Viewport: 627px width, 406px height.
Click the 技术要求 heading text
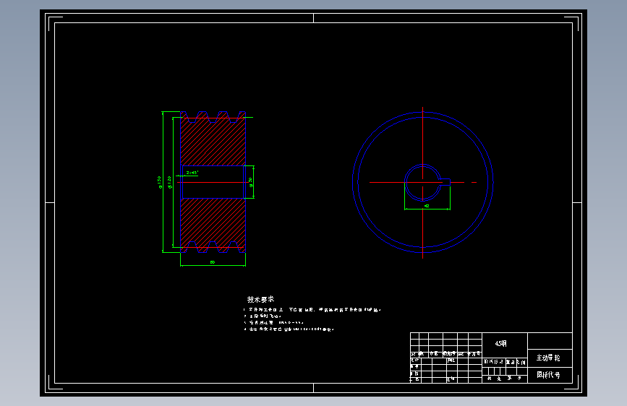pyautogui.click(x=260, y=299)
